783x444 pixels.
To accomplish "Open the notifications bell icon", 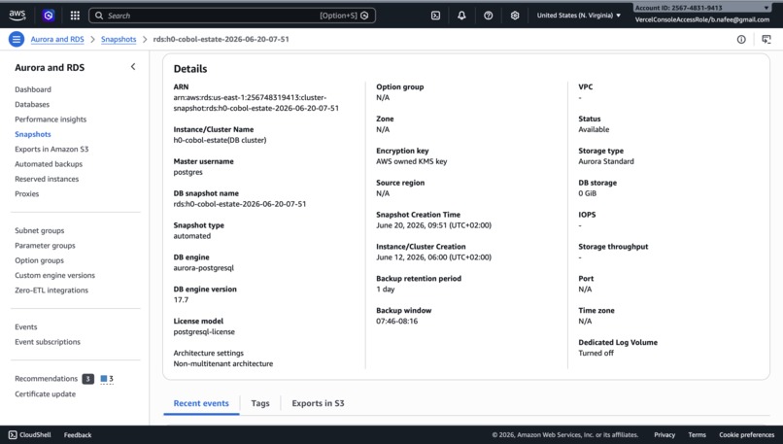I will (x=461, y=16).
